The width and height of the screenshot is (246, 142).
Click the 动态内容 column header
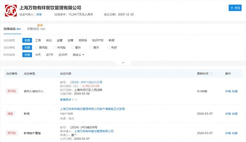[66, 74]
